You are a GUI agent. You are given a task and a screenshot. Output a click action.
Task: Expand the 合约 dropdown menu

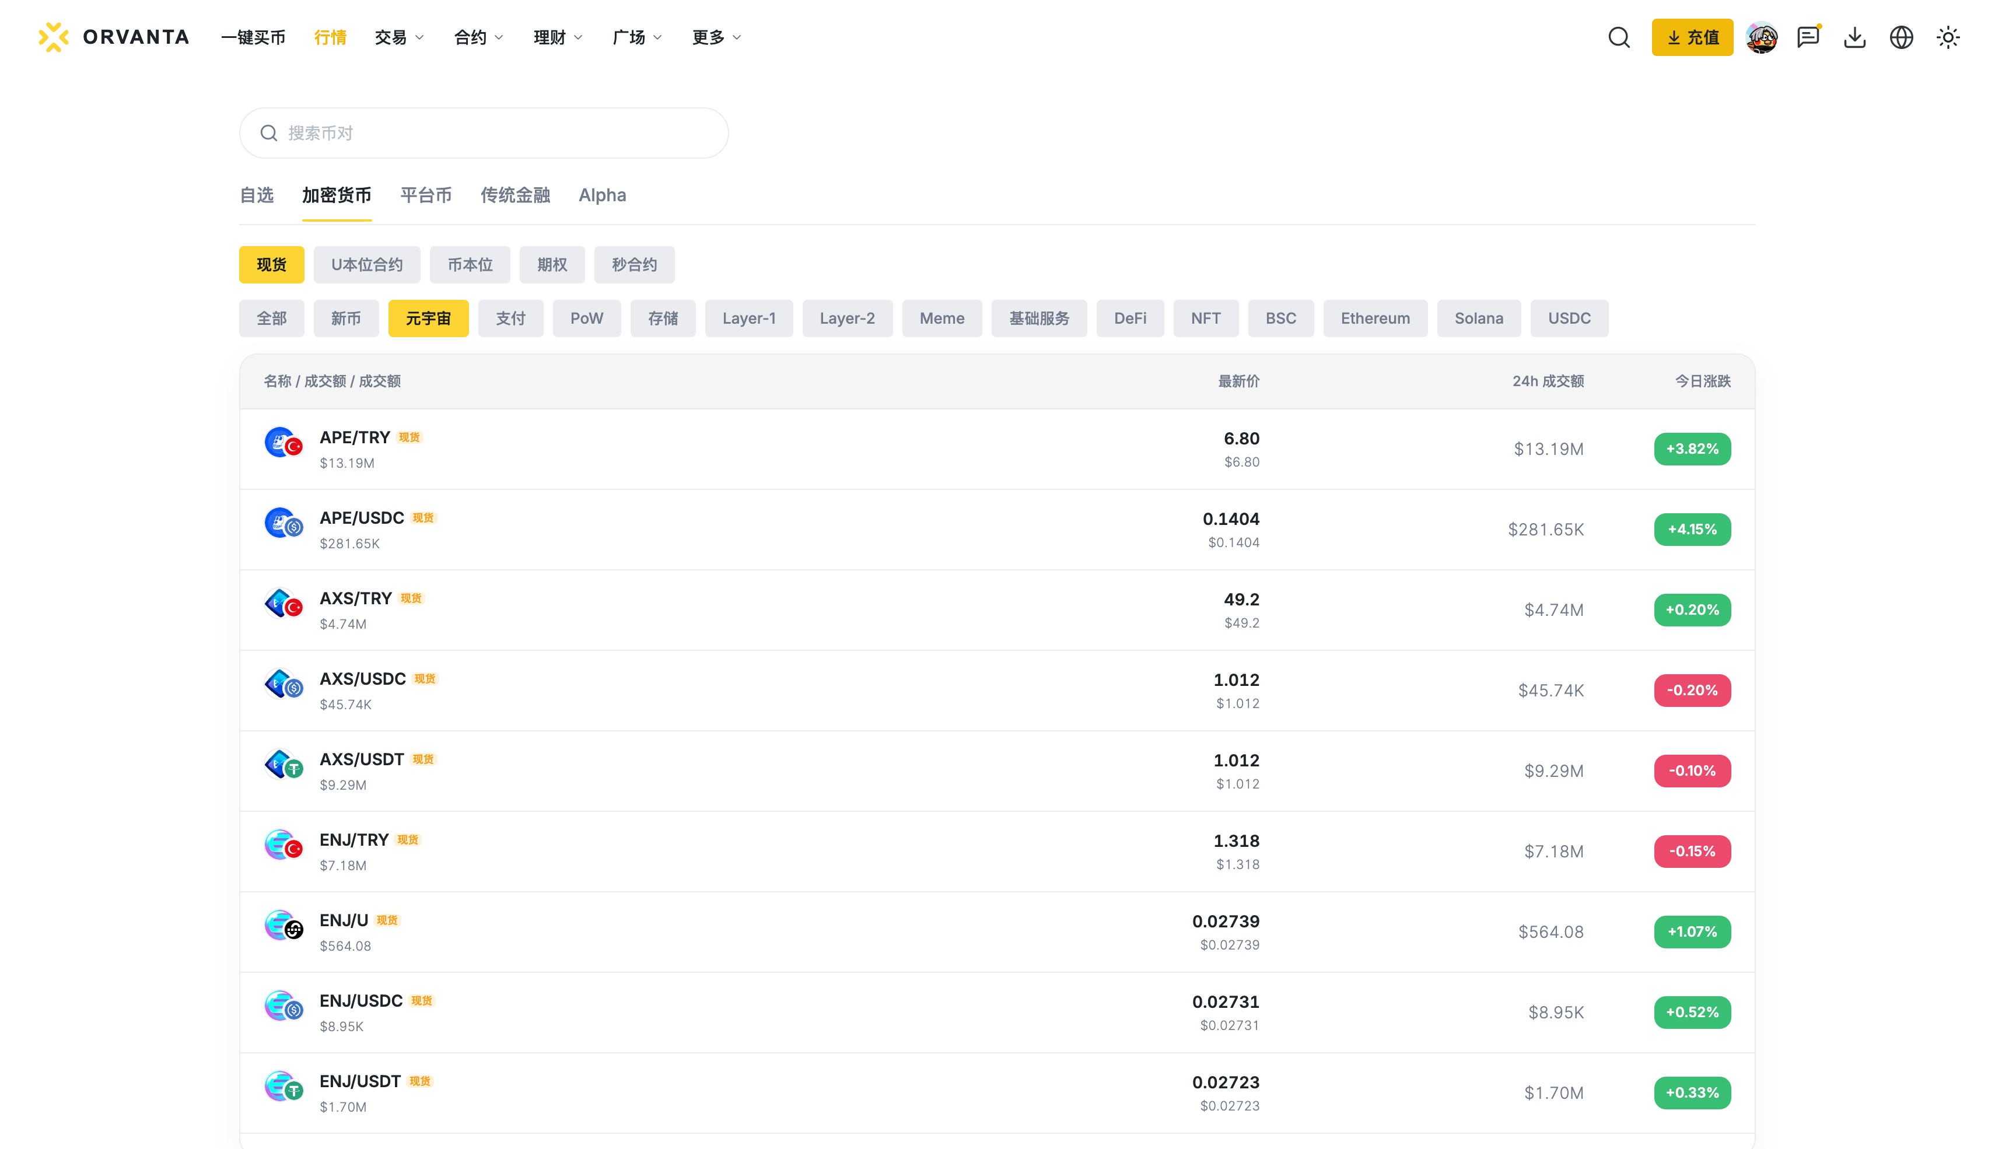click(479, 37)
